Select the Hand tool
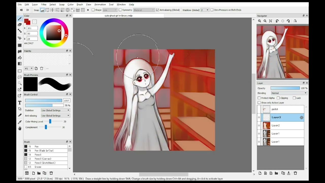The height and width of the screenshot is (183, 325). coord(20,128)
